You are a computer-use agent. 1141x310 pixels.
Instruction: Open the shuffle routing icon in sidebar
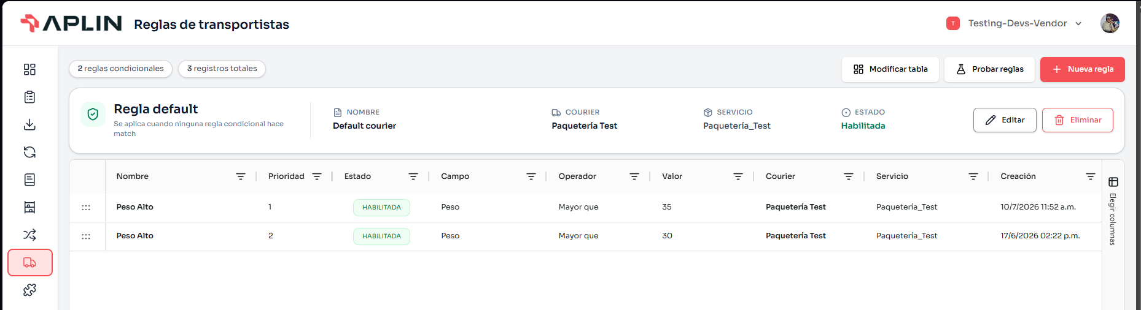pyautogui.click(x=29, y=235)
